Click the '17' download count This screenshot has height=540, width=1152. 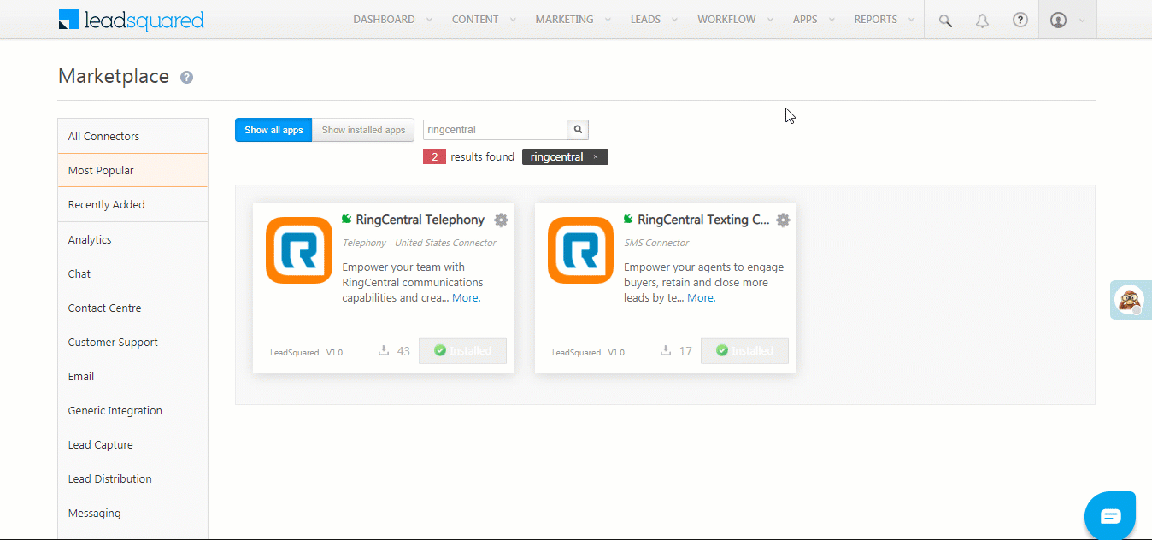tap(685, 351)
